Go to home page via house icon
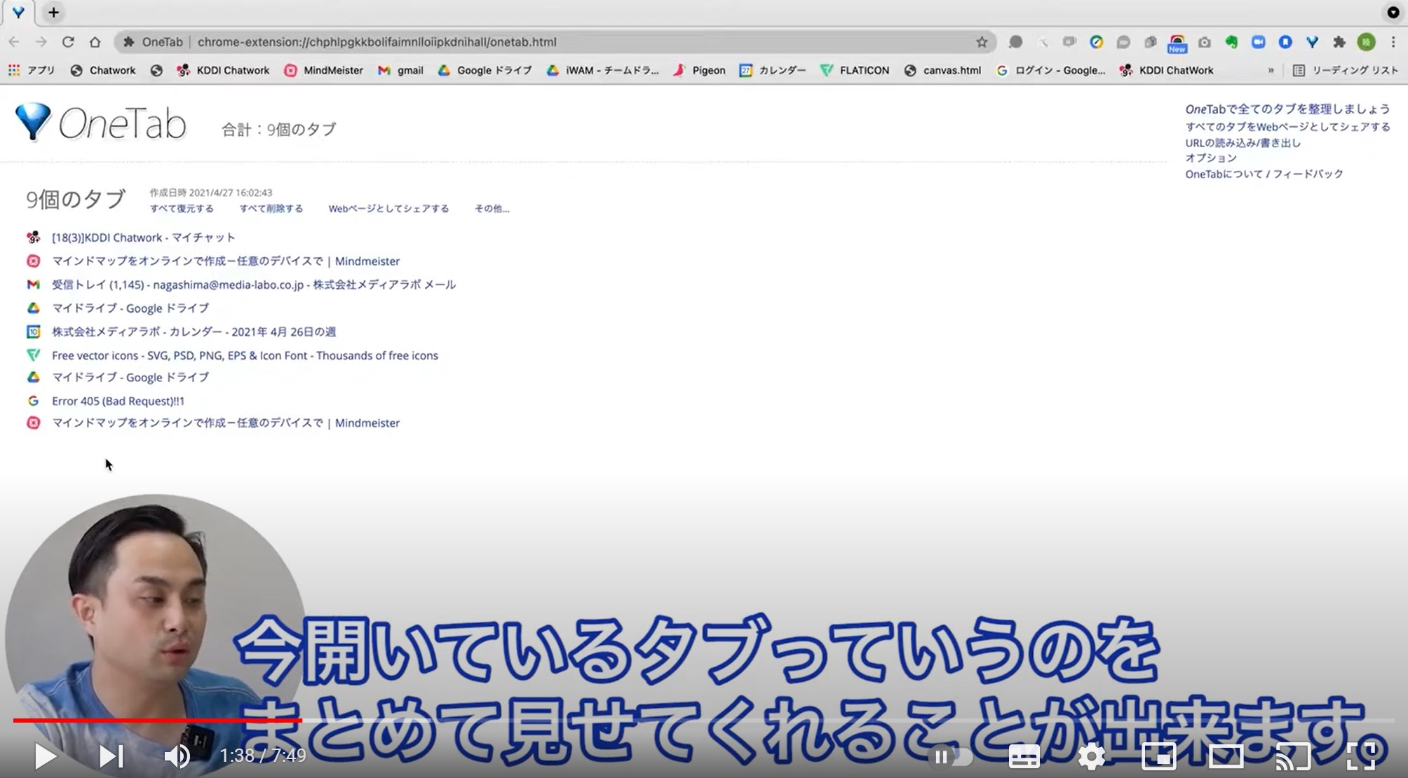The height and width of the screenshot is (778, 1408). [95, 42]
